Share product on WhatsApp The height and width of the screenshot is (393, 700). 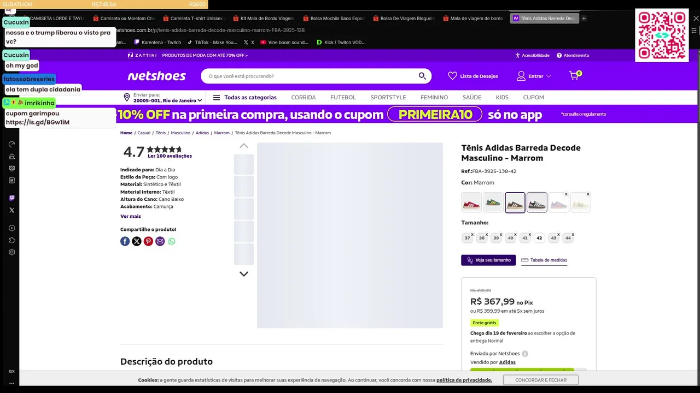tap(172, 241)
